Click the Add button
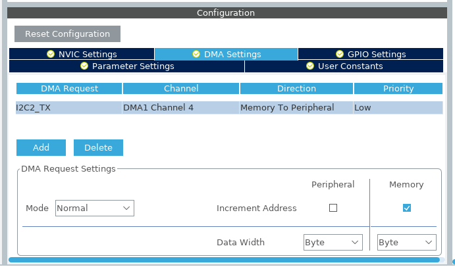This screenshot has width=455, height=267. [x=41, y=147]
